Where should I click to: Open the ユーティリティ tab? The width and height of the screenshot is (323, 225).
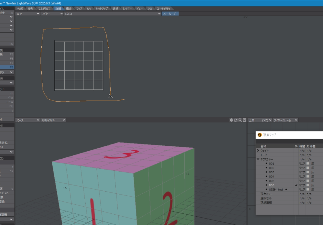coord(164,9)
